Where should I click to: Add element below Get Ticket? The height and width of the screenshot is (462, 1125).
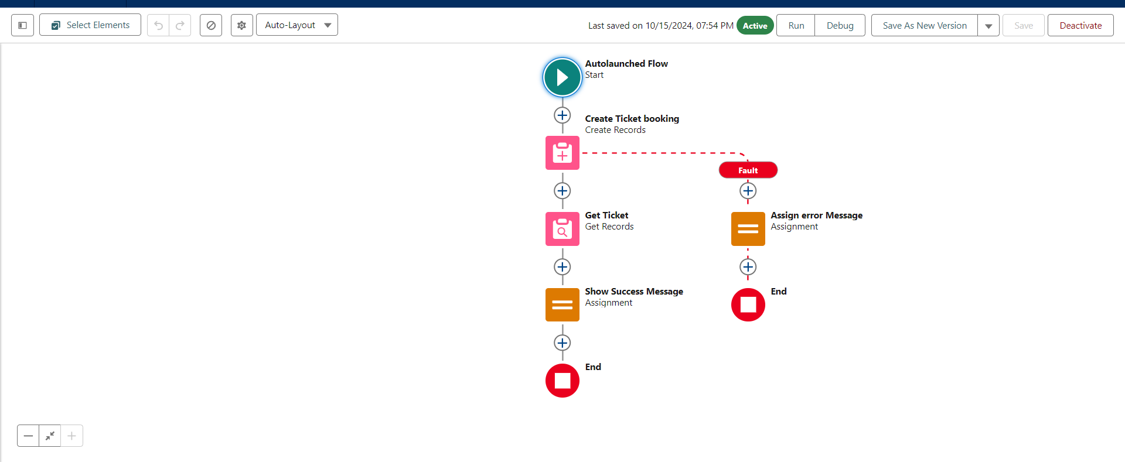(562, 267)
